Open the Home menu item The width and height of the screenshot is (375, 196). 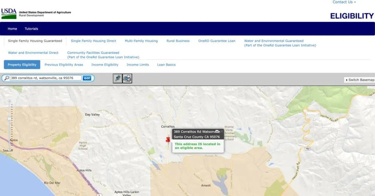pyautogui.click(x=12, y=29)
